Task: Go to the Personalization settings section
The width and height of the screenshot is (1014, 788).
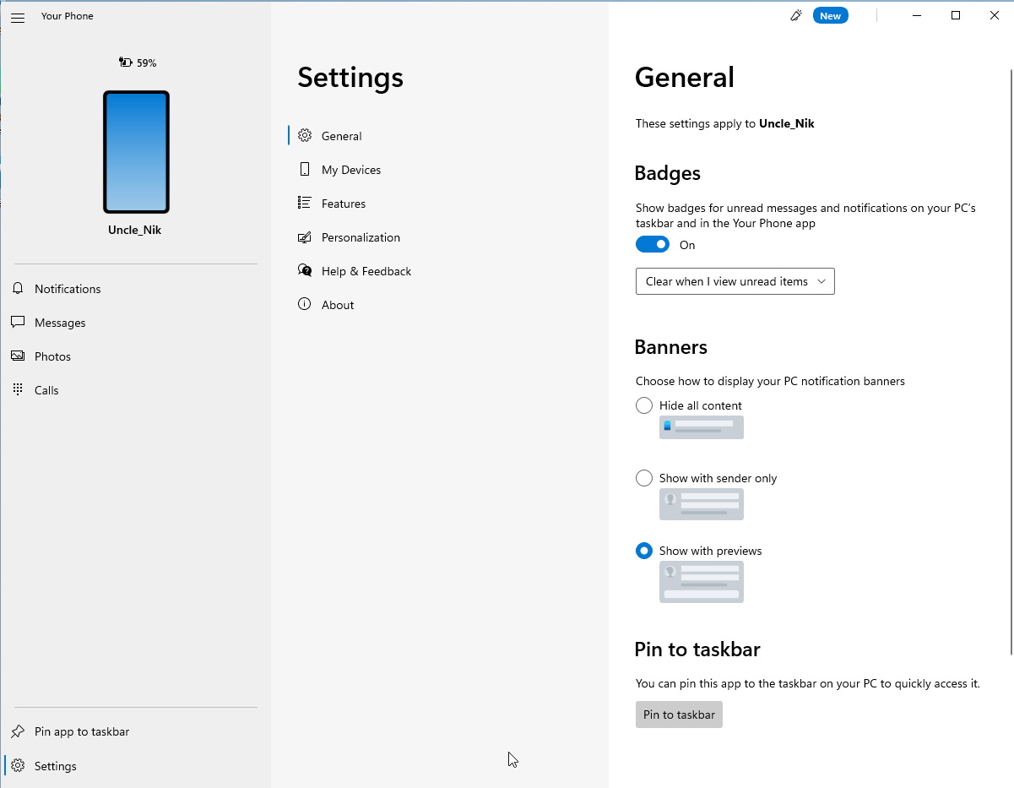Action: (361, 237)
